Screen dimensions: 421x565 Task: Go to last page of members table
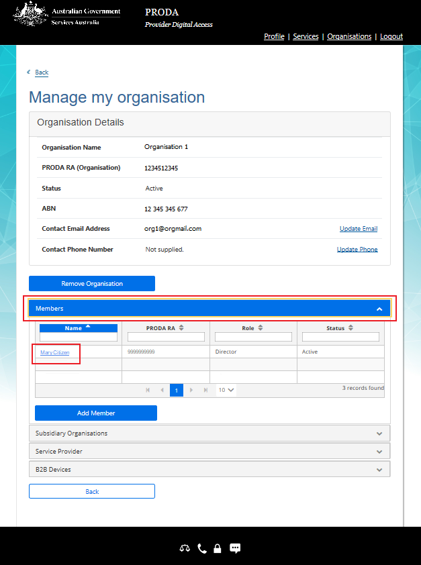tap(205, 390)
